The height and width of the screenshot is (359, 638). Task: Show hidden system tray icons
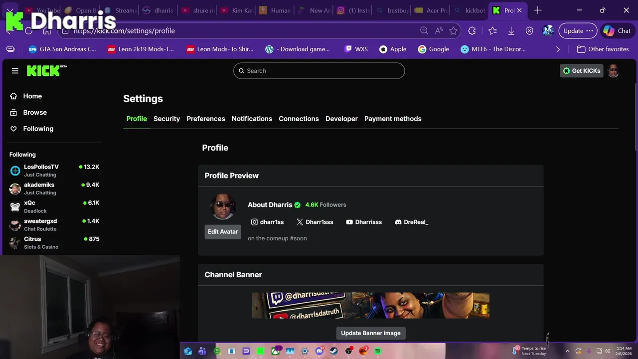point(567,351)
